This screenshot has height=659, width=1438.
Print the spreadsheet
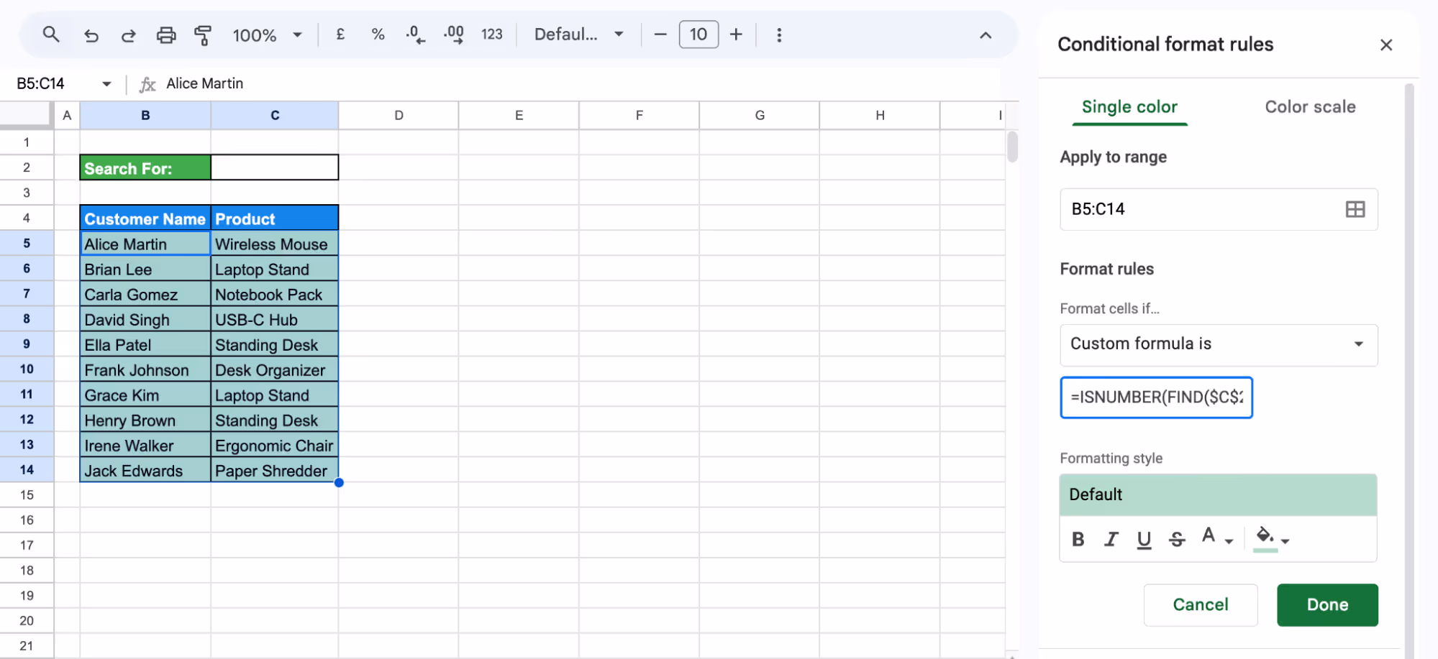(166, 34)
